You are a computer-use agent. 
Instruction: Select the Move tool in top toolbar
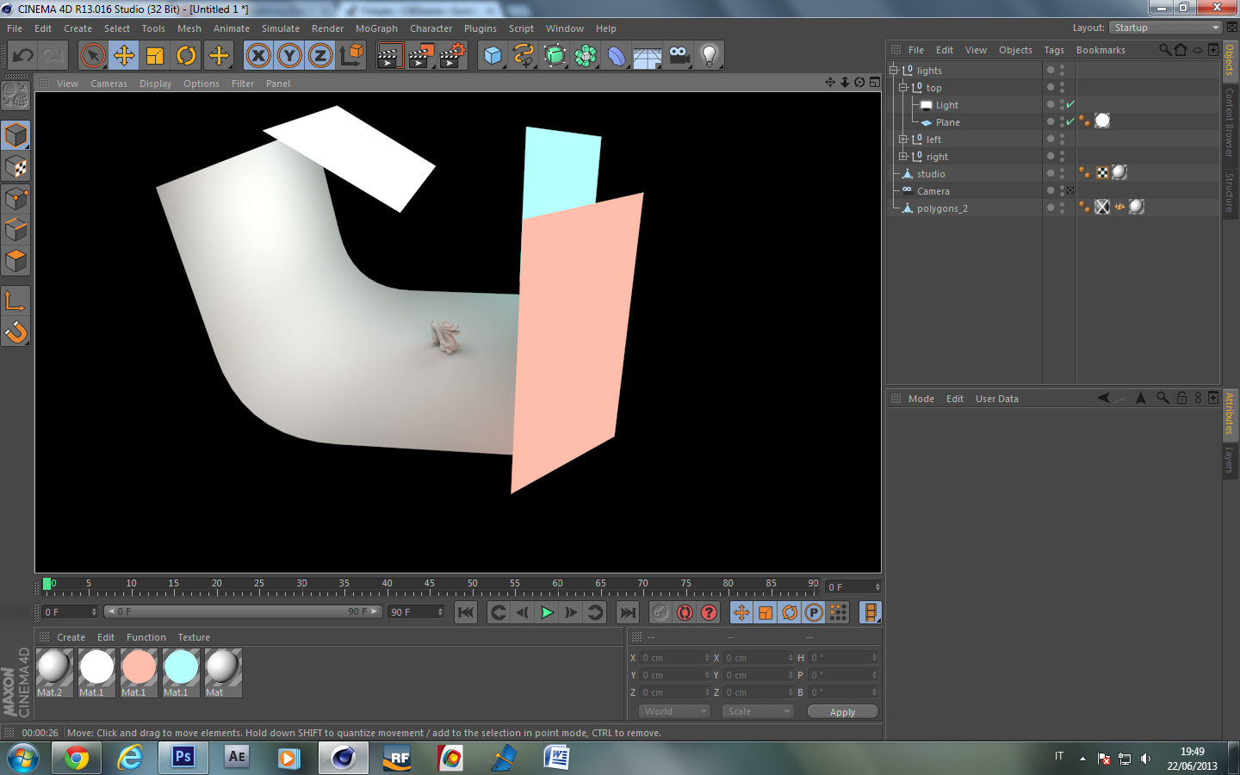click(124, 56)
